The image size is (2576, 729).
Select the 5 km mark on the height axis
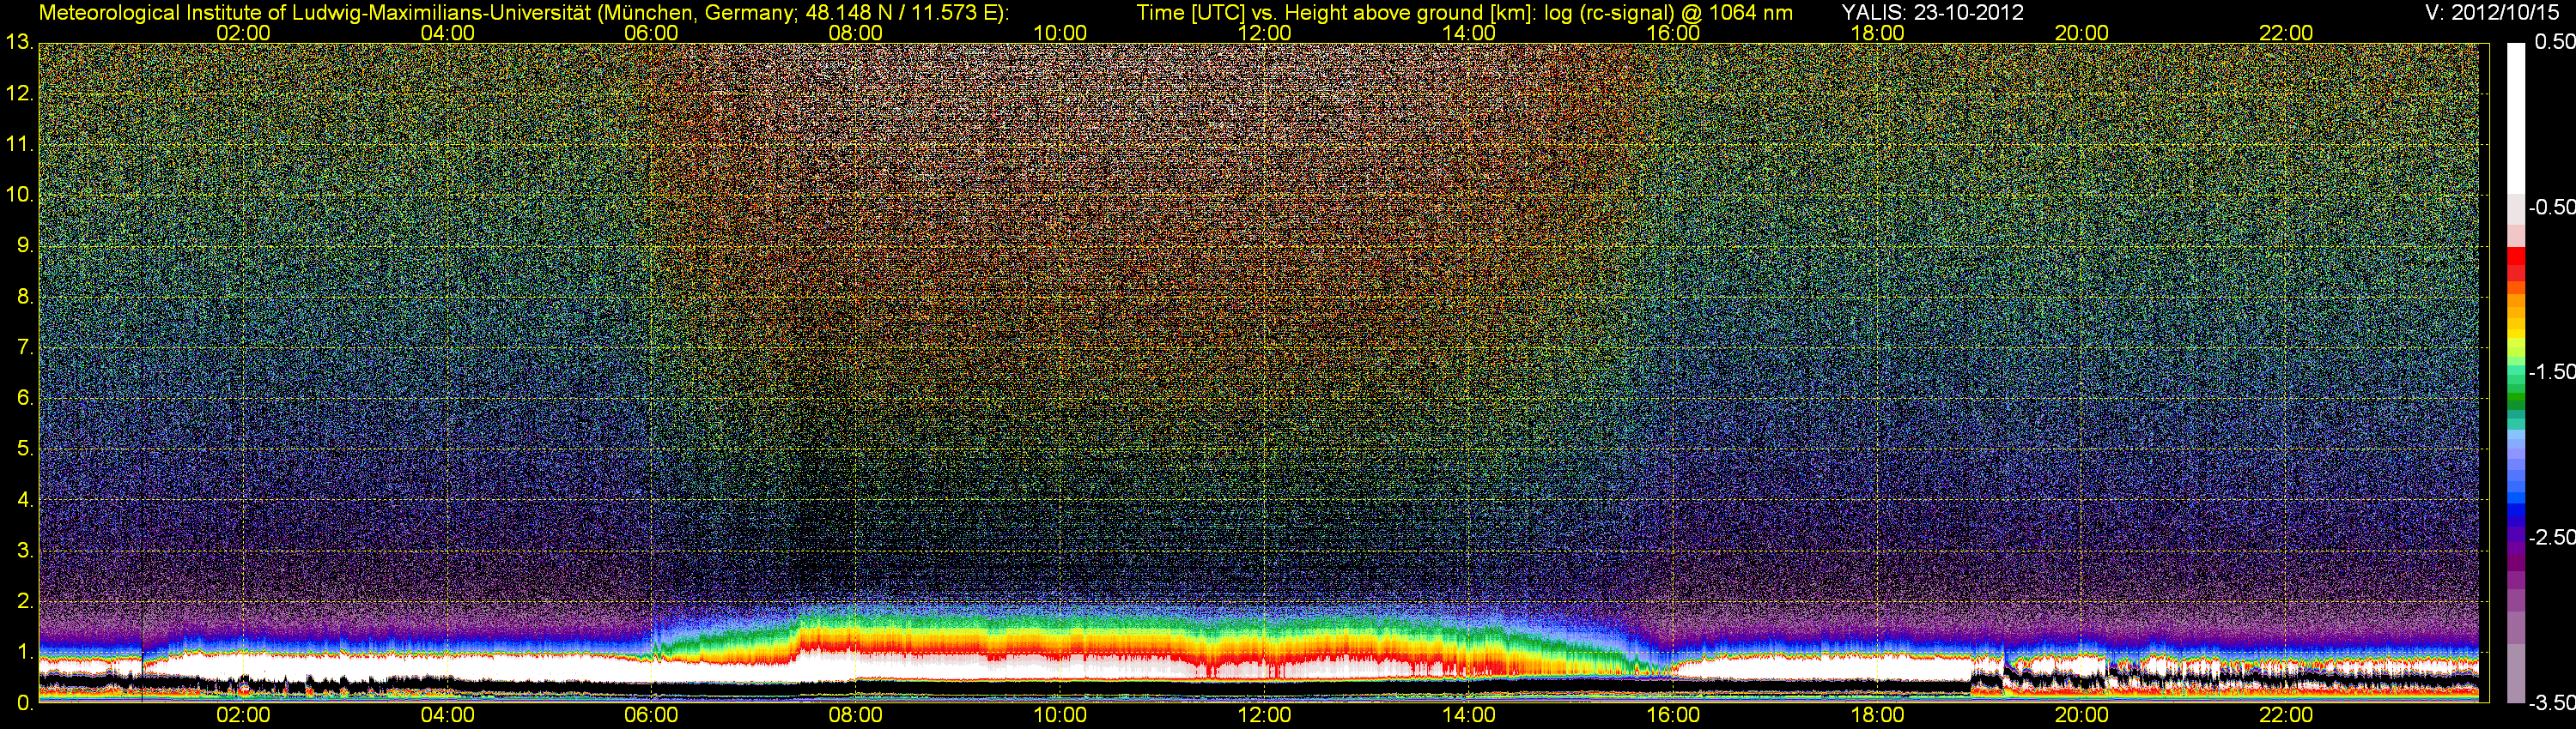pos(23,449)
